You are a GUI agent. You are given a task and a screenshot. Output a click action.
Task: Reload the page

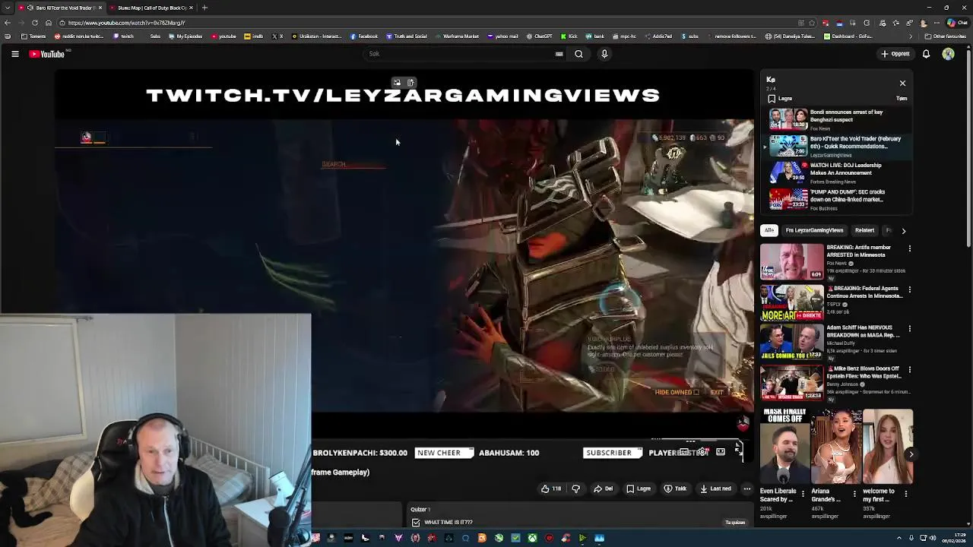pyautogui.click(x=34, y=23)
